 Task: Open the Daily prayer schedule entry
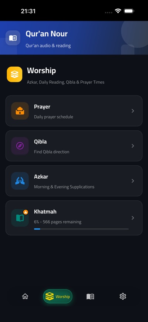click(x=74, y=111)
